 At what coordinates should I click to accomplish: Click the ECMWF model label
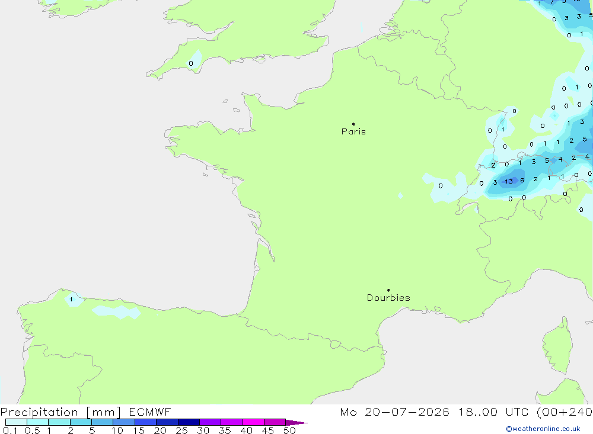click(150, 412)
